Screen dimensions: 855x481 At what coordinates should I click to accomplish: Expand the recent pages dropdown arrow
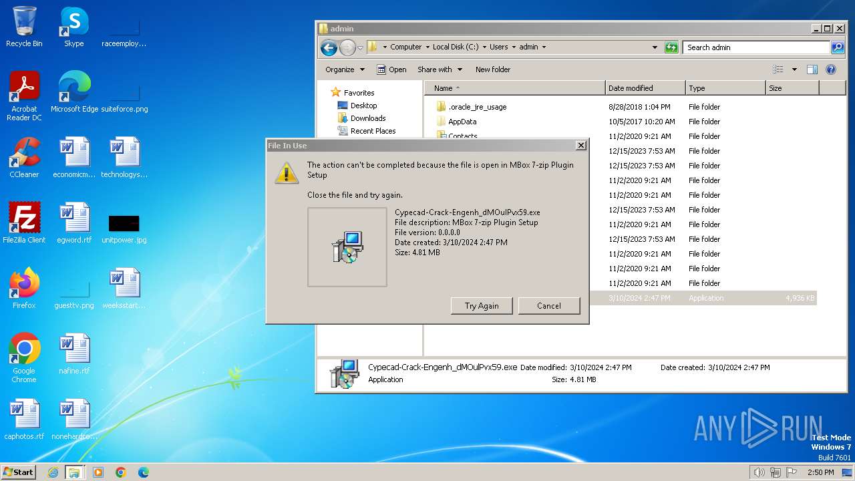[361, 47]
